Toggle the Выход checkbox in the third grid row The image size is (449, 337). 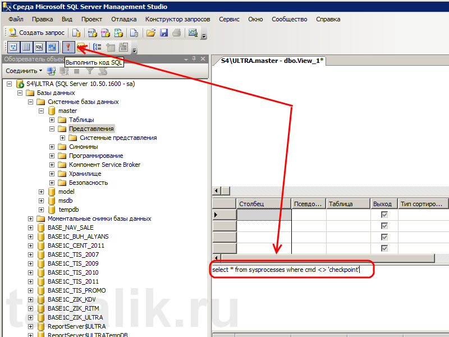pos(384,237)
